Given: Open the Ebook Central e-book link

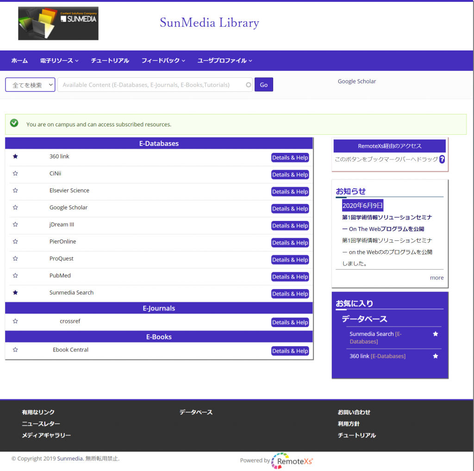Looking at the screenshot, I should click(70, 350).
